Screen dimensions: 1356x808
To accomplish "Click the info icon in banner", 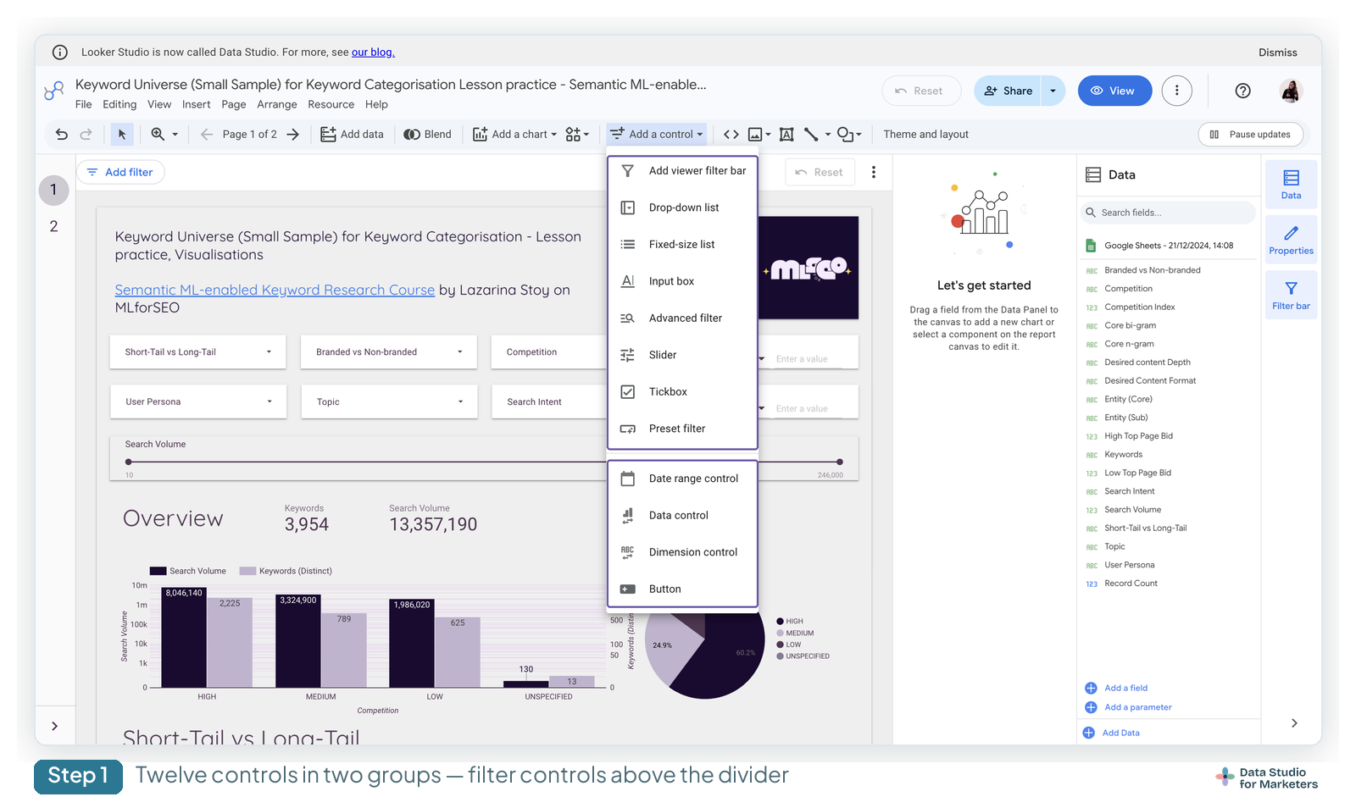I will point(60,52).
